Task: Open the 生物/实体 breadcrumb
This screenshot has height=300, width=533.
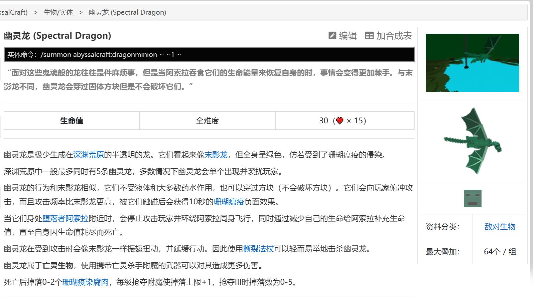Action: click(x=58, y=12)
